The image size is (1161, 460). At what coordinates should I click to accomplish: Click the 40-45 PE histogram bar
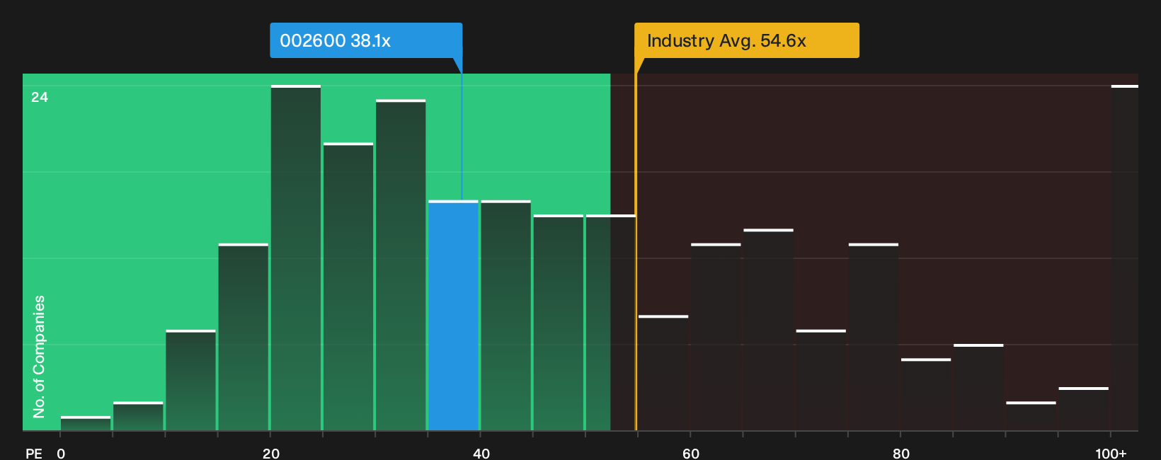(505, 316)
